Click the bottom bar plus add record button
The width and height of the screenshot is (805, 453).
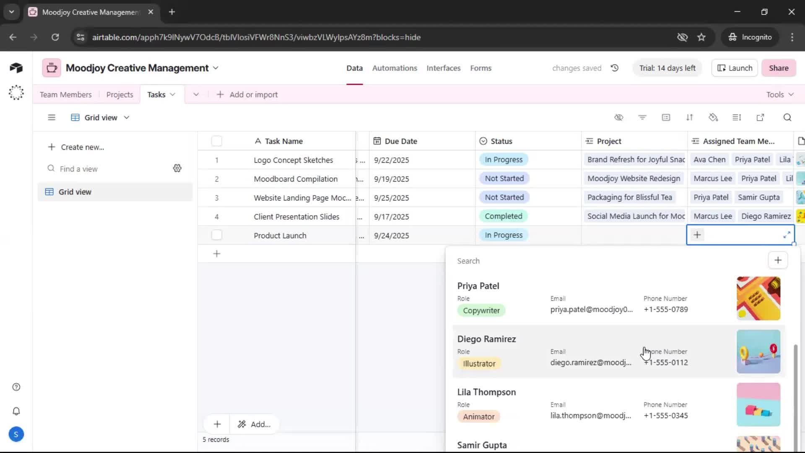(217, 424)
